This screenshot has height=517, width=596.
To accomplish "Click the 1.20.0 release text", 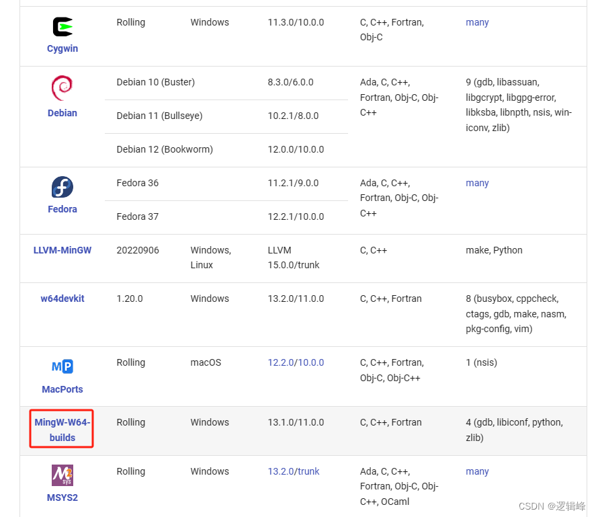I will [x=130, y=299].
